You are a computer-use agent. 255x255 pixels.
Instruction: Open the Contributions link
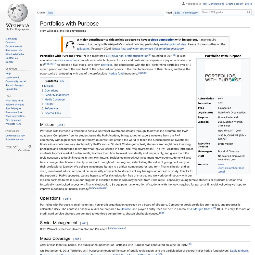tap(216, 4)
